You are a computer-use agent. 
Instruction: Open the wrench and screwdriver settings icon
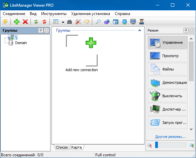[x=78, y=22]
